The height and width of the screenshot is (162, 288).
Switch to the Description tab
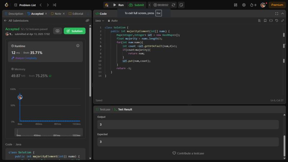coord(14,14)
